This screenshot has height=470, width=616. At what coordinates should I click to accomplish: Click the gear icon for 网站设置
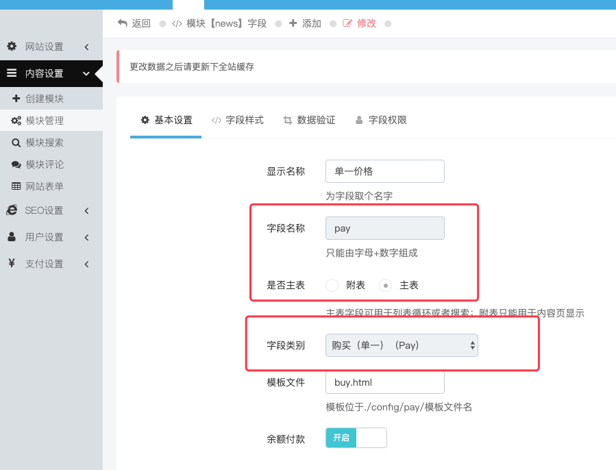[12, 46]
